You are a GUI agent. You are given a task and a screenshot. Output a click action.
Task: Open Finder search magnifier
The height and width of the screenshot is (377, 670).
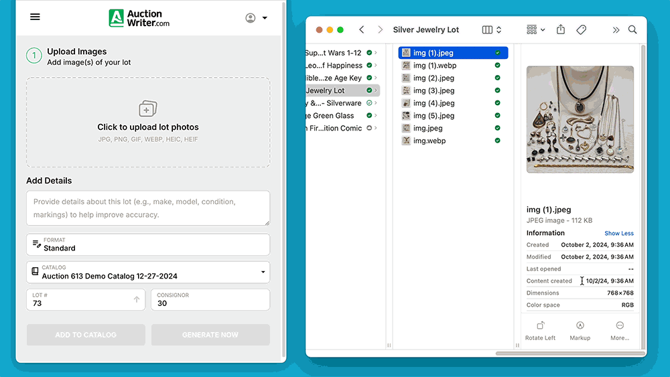(632, 30)
